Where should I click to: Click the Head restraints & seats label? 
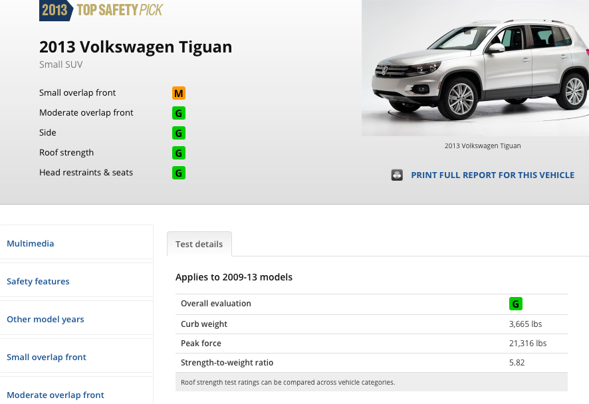(86, 172)
